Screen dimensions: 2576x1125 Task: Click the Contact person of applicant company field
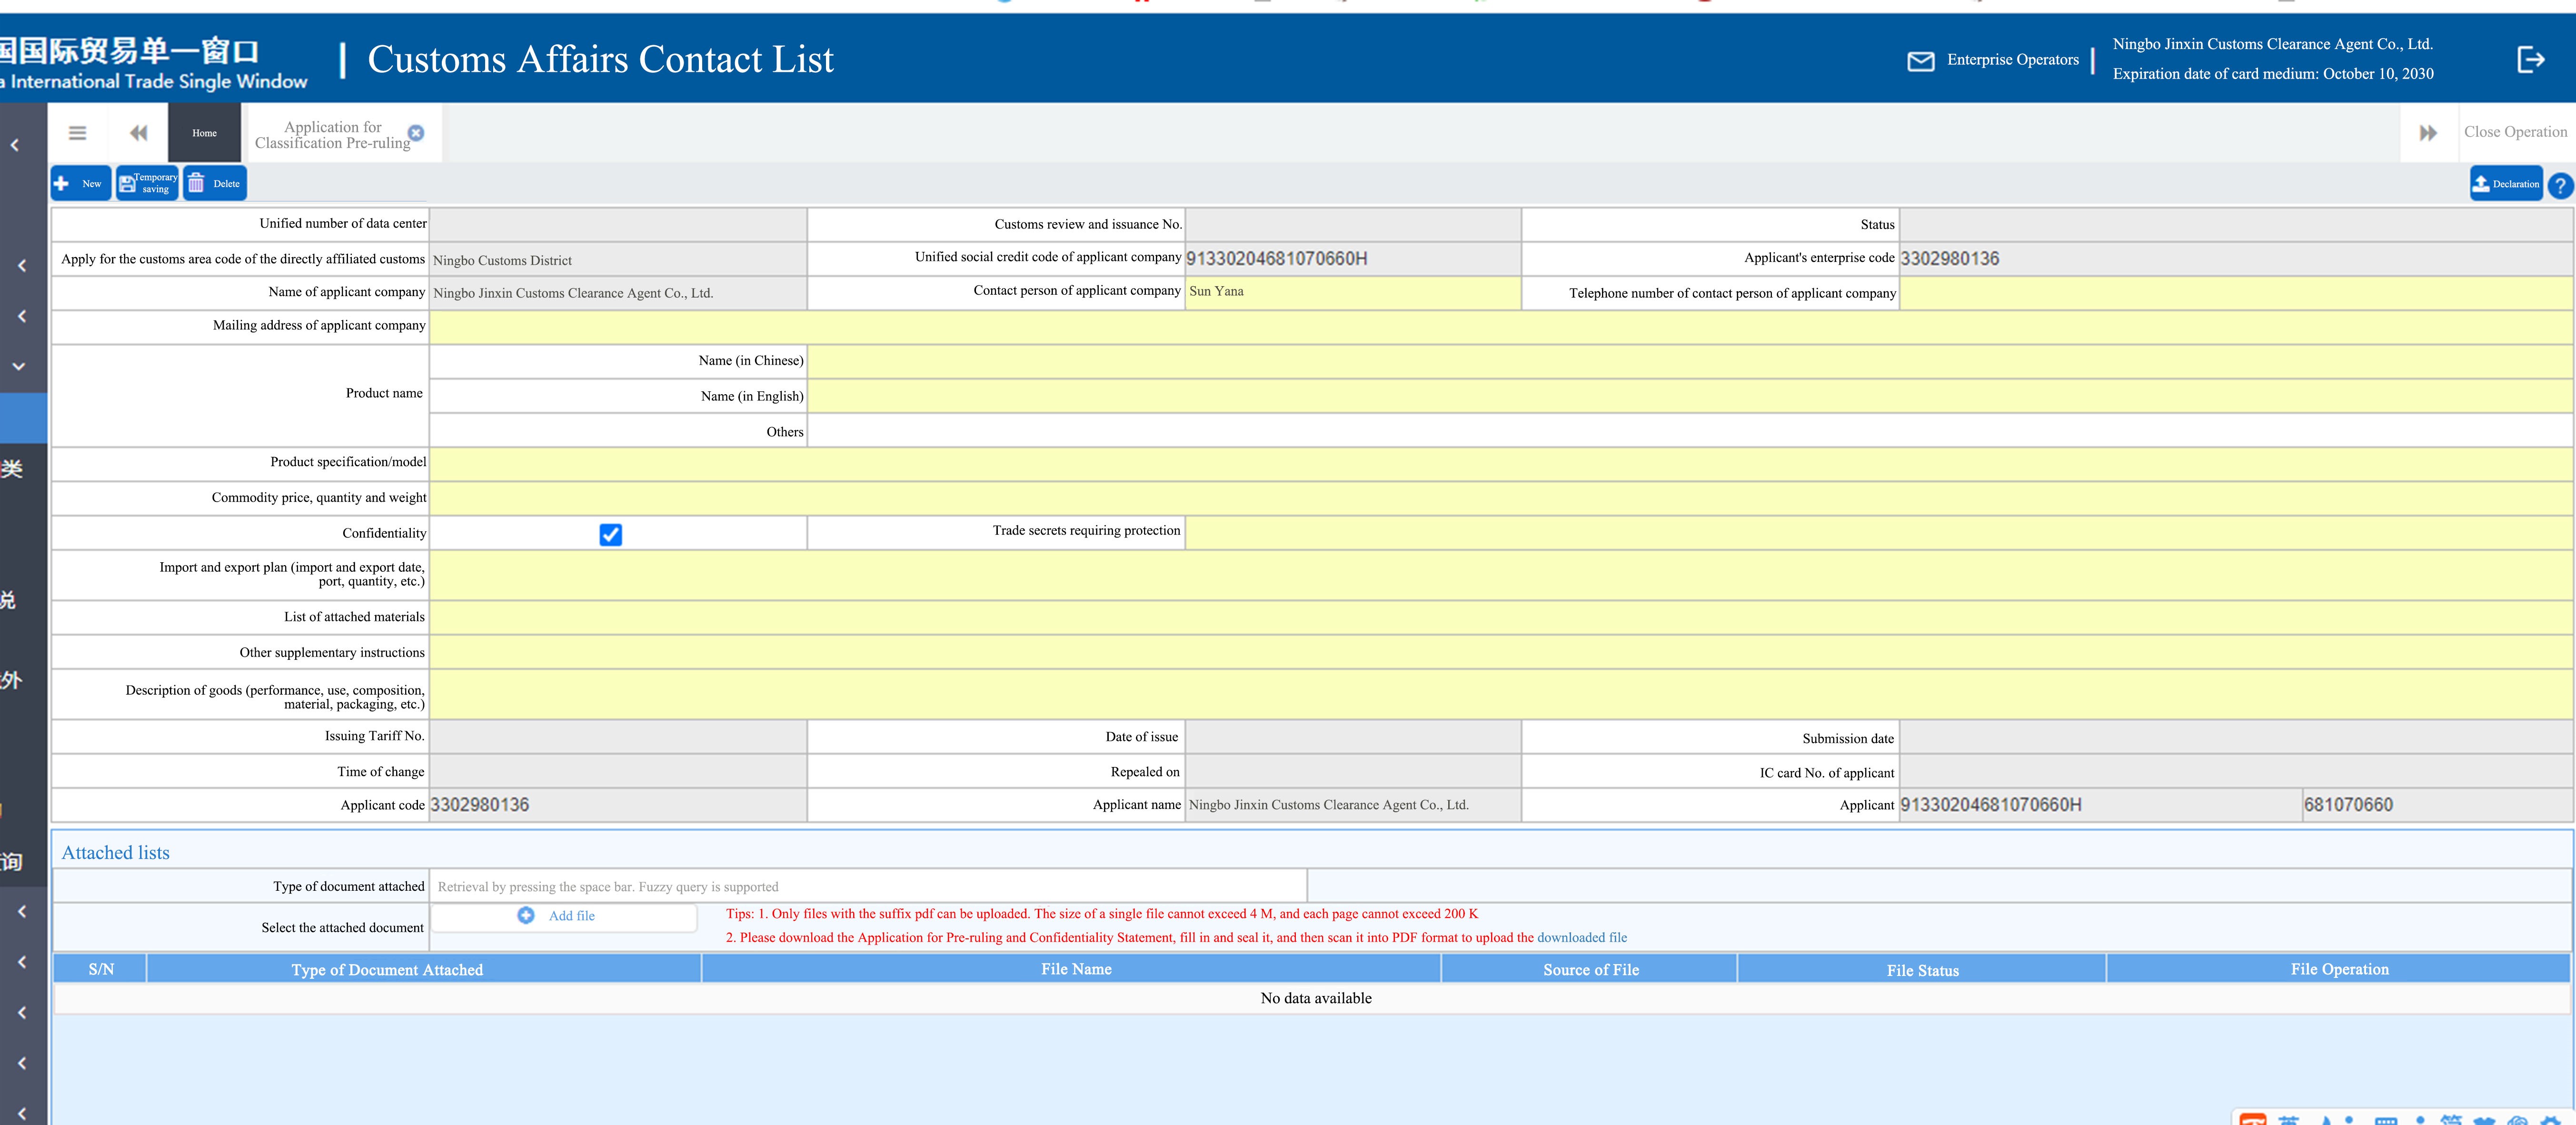tap(1352, 292)
